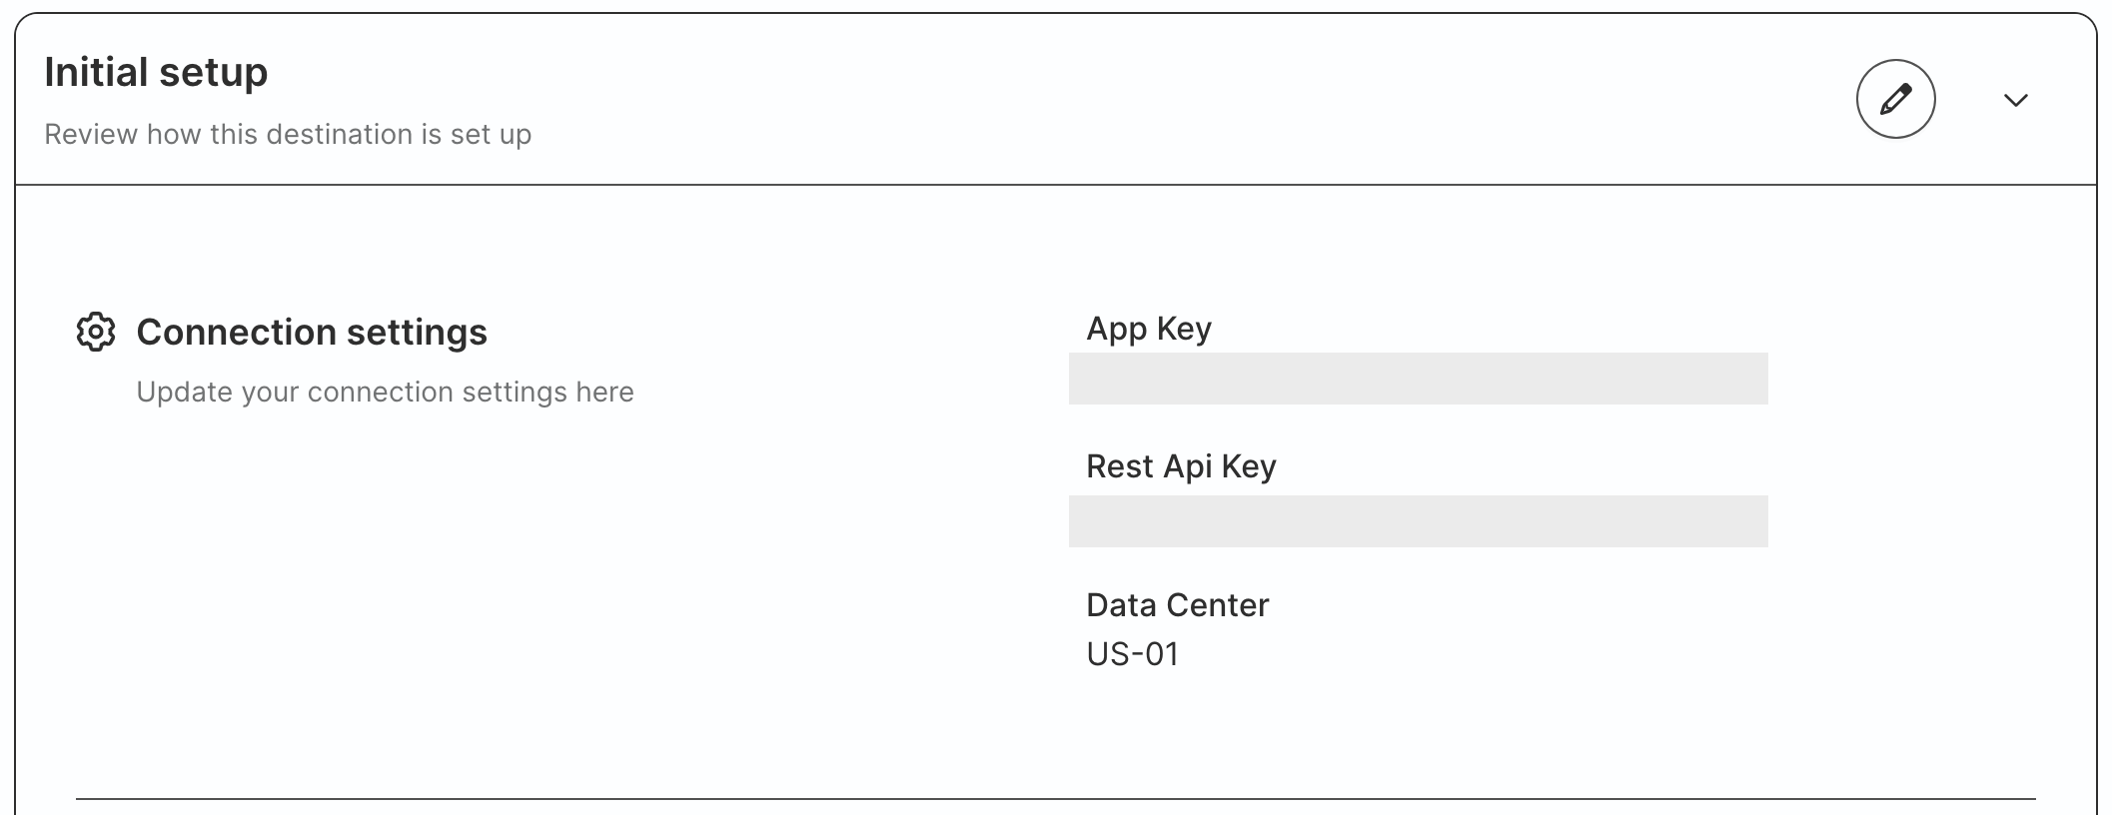Click the App Key label
Viewport: 2112px width, 815px height.
[1148, 328]
